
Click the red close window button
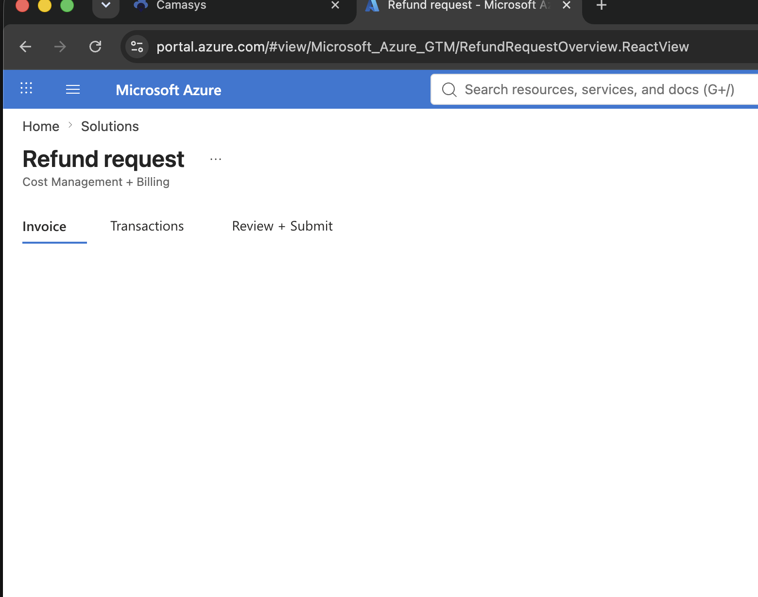(x=22, y=5)
